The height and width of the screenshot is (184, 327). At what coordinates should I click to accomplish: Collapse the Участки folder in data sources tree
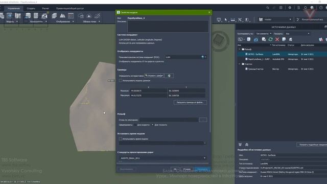(239, 64)
